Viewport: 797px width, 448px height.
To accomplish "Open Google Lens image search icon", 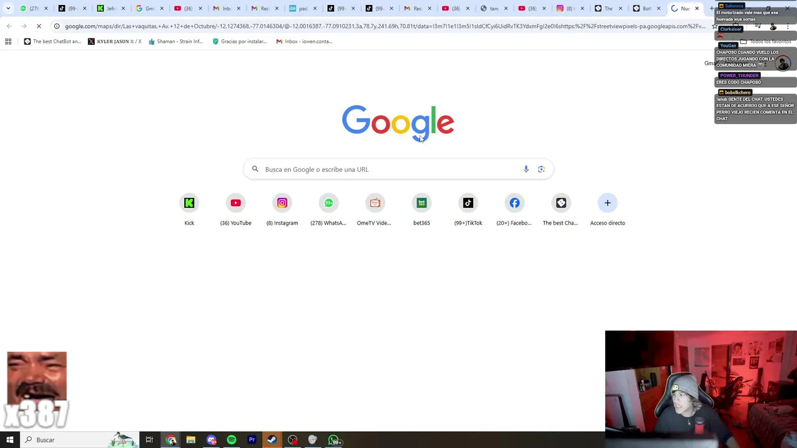I will (541, 169).
